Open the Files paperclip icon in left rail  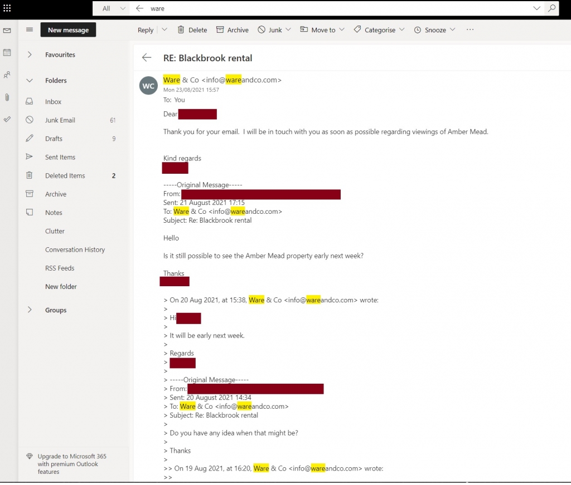coord(7,97)
